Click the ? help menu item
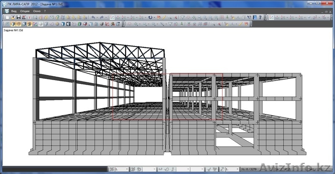This screenshot has height=174, width=335. tap(45, 11)
